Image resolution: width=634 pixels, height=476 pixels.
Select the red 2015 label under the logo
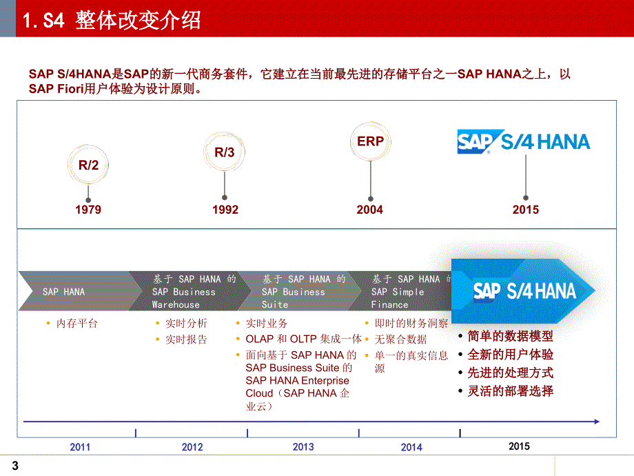[526, 210]
